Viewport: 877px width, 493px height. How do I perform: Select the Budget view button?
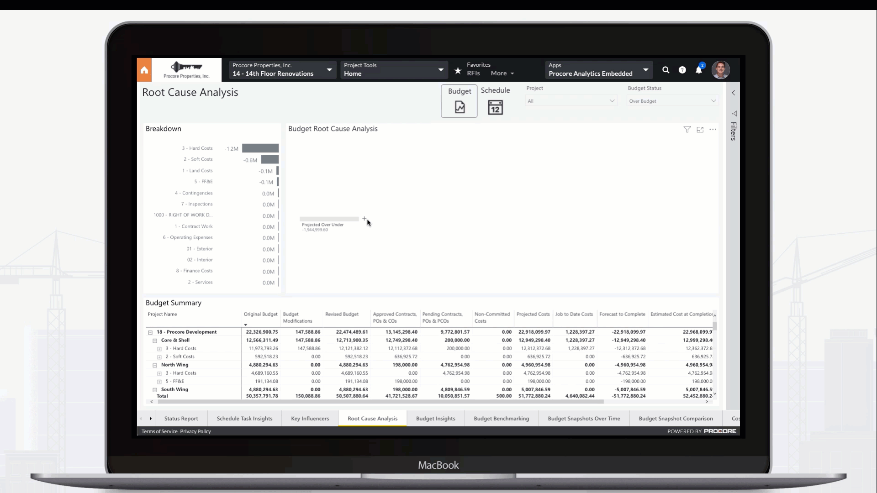[x=459, y=101]
